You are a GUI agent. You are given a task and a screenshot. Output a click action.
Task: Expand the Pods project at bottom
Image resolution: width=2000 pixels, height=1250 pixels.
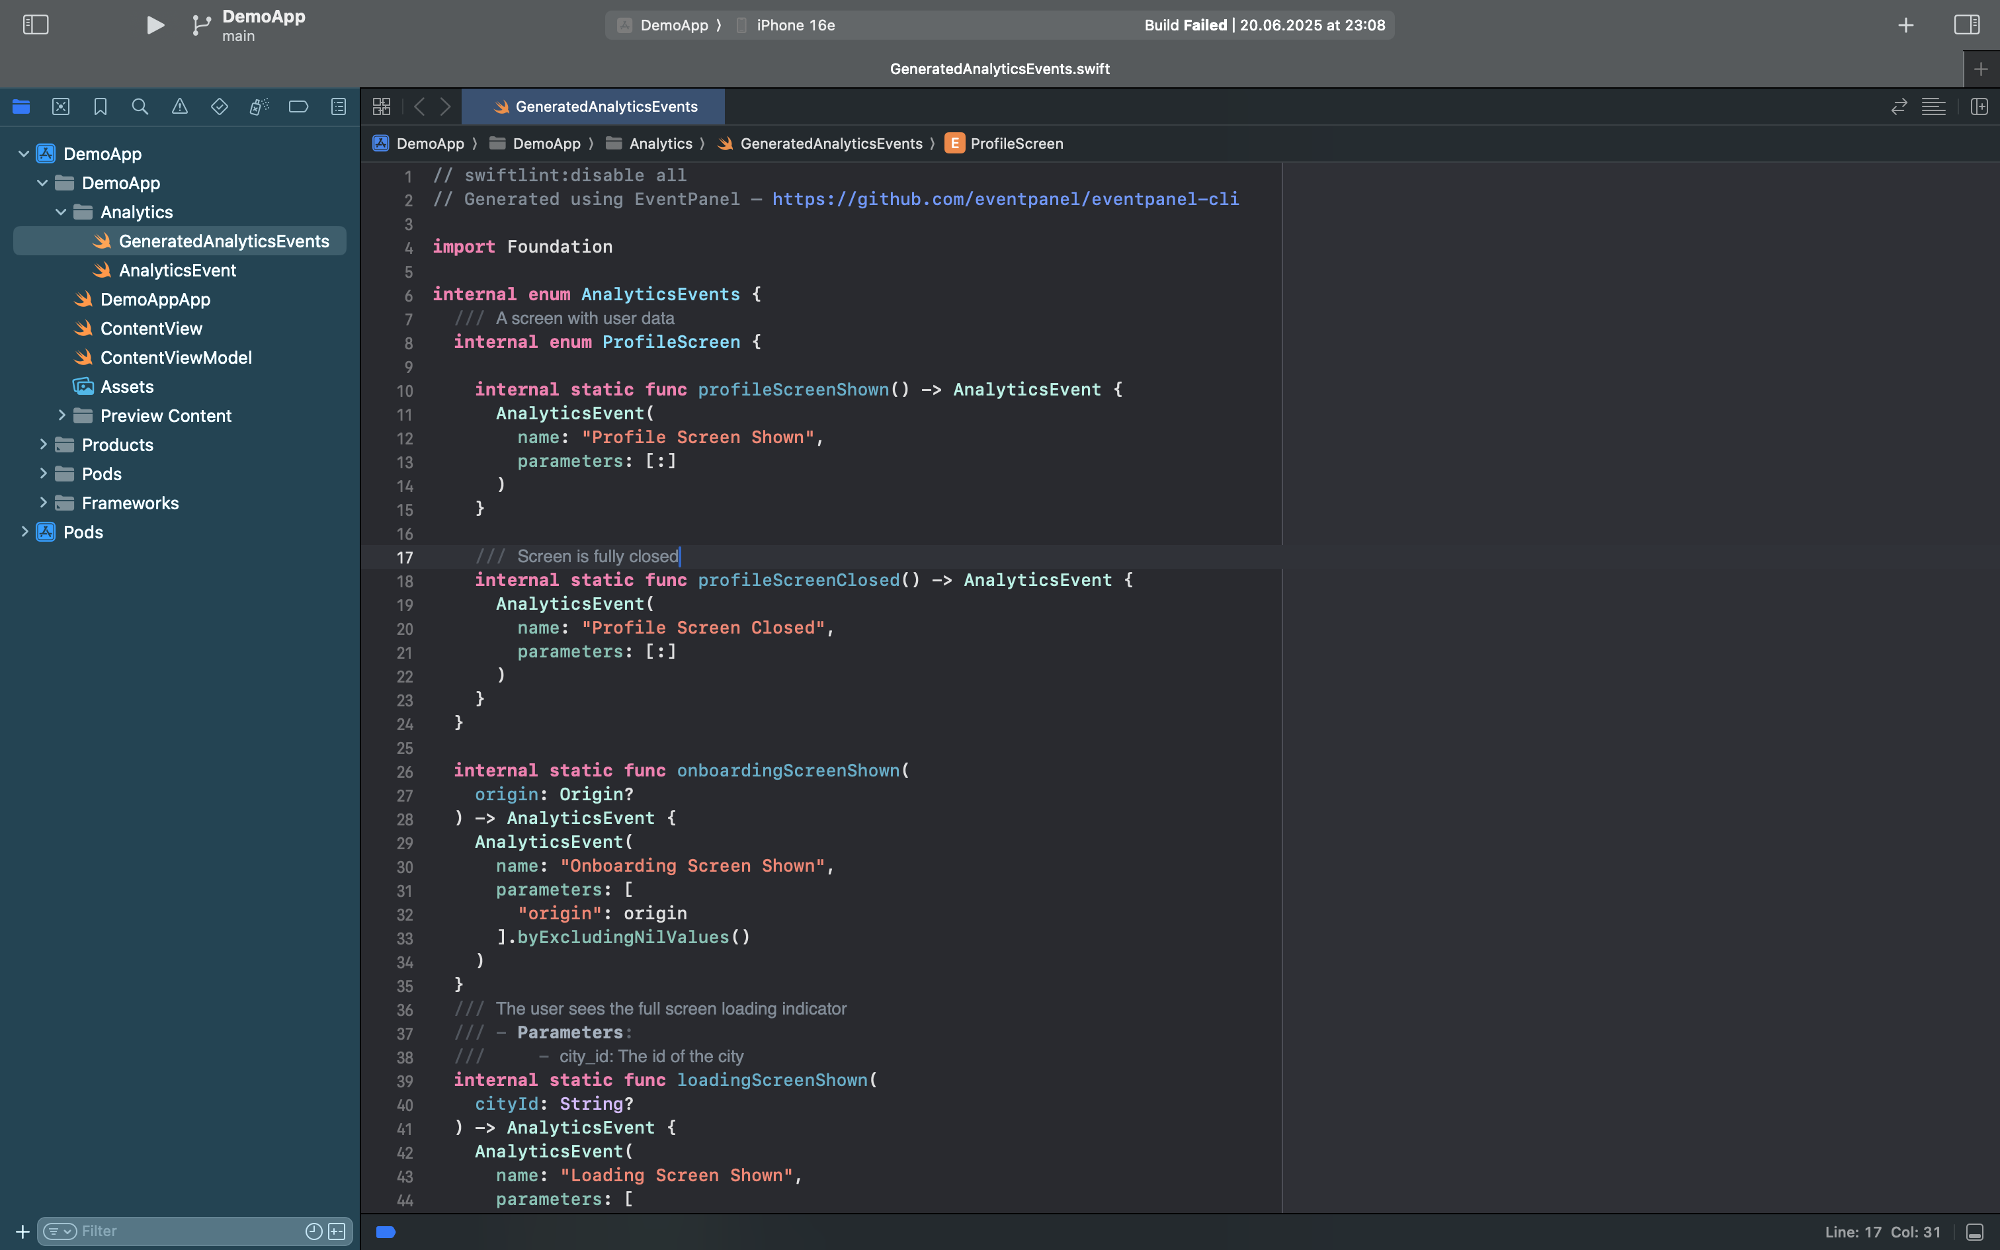tap(24, 532)
